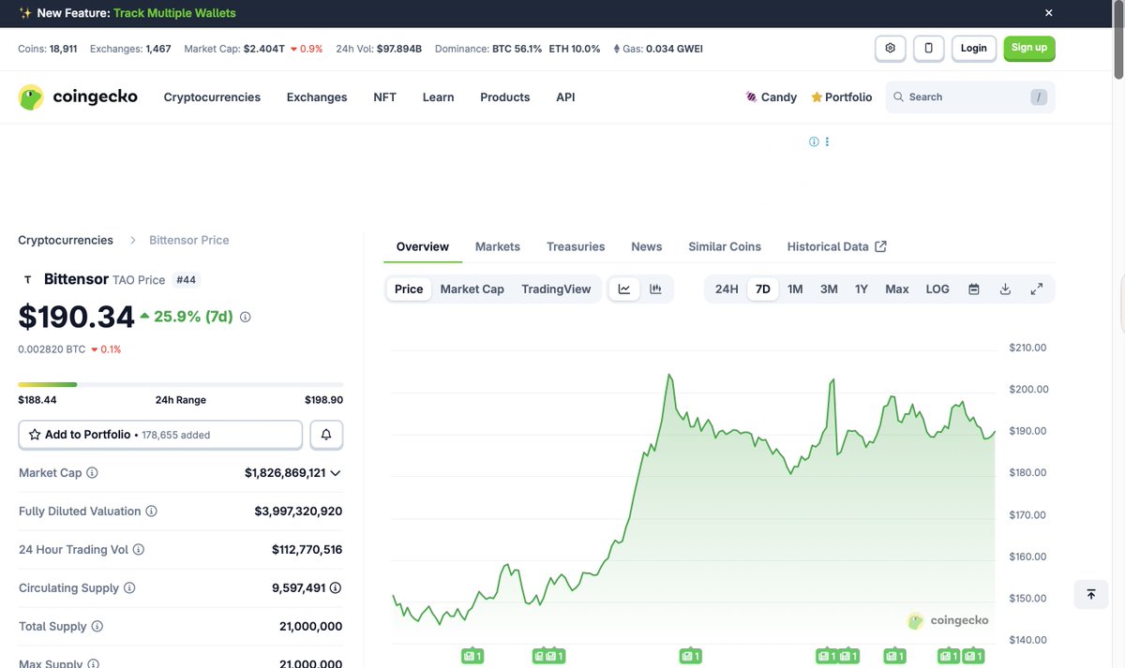Click Market Cap $2.404T stat link

253,49
